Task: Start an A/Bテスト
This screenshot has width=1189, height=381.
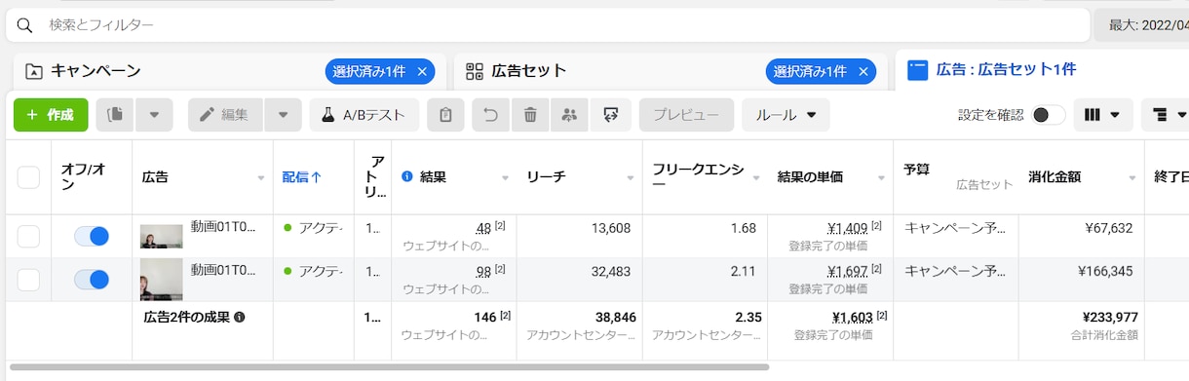Action: [x=364, y=115]
